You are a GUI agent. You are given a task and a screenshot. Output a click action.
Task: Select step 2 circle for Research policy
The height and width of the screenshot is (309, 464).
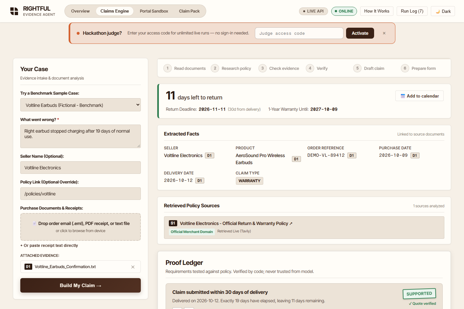(215, 68)
